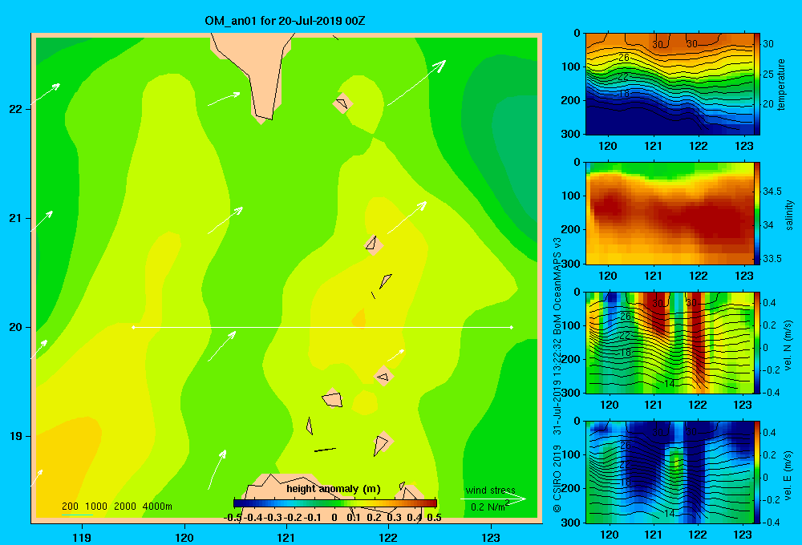This screenshot has height=545, width=802.
Task: Click the salinity color scale bar
Action: 756,213
